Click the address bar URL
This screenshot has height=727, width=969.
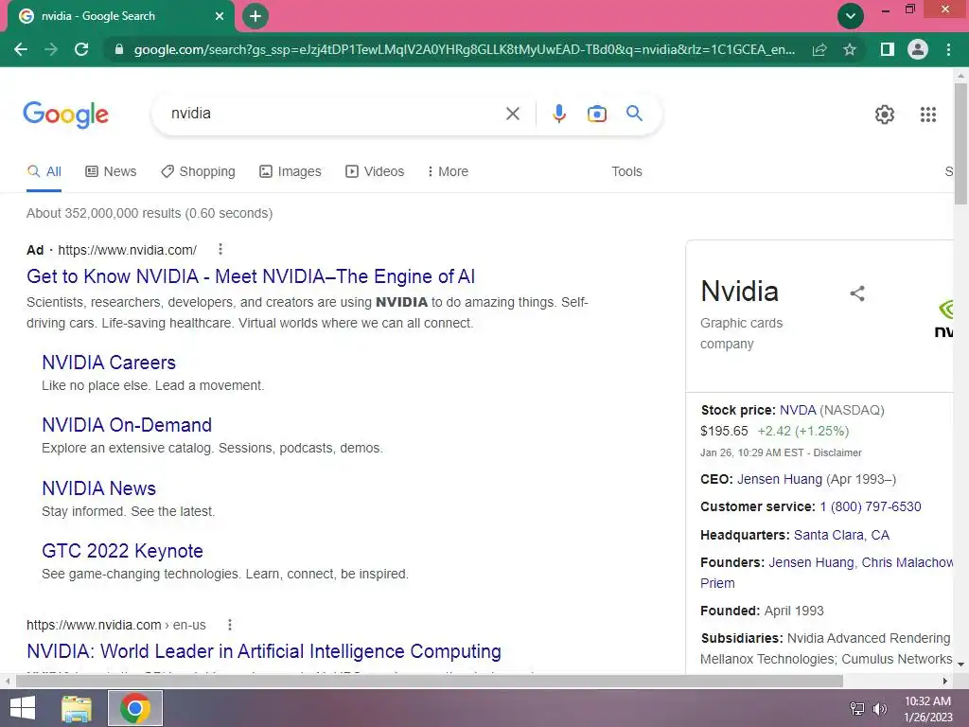pyautogui.click(x=464, y=49)
